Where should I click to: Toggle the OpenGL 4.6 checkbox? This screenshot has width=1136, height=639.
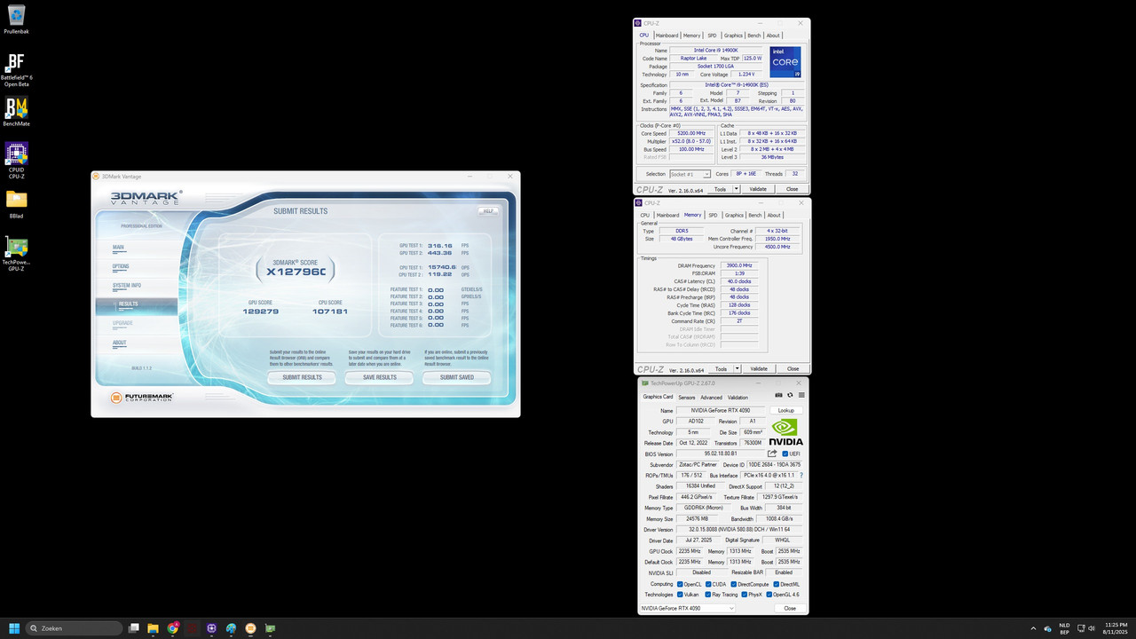tap(769, 595)
